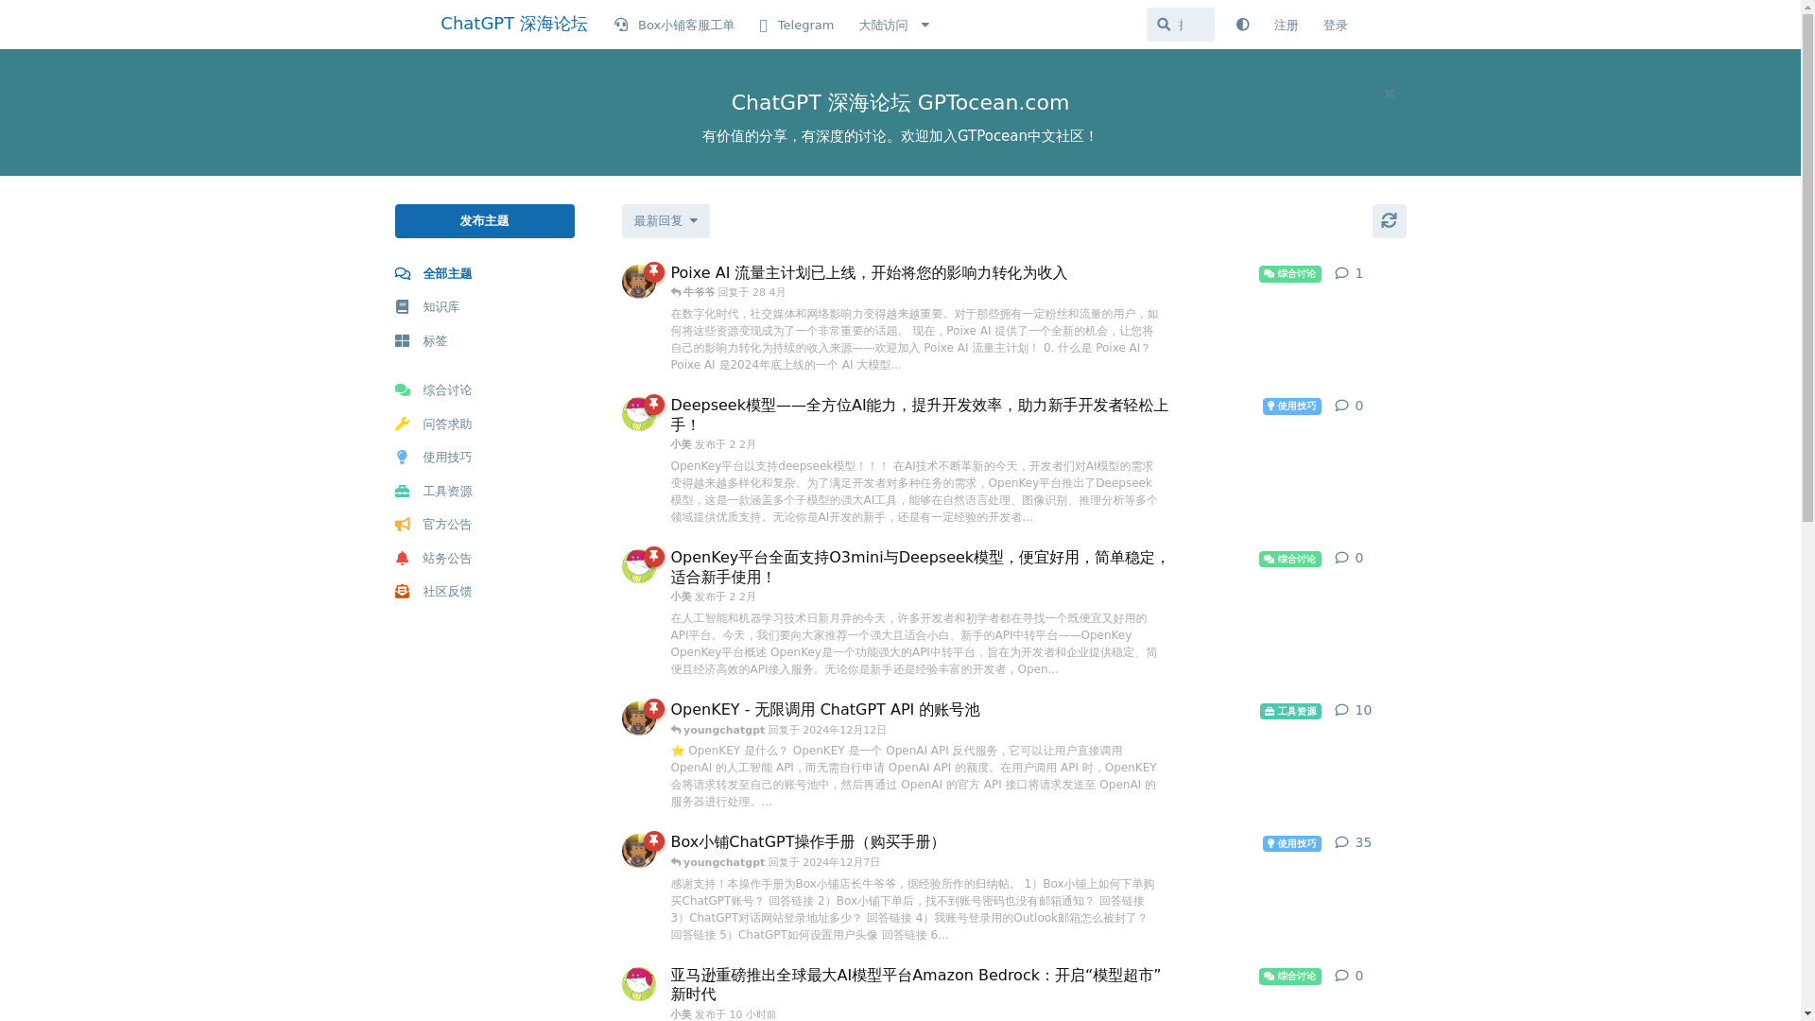Click the book icon beside 知识库
This screenshot has width=1815, height=1021.
pyautogui.click(x=402, y=307)
